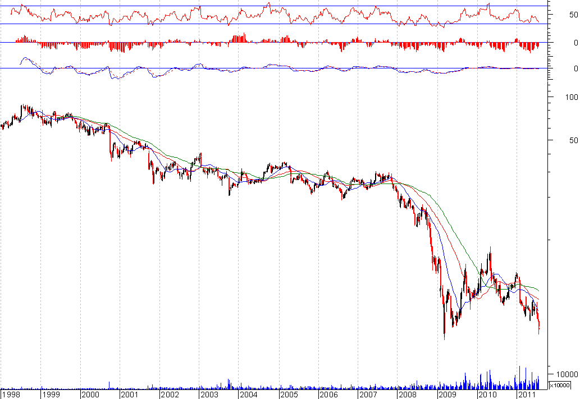Select the 2009 year label
Viewport: 580px width, 399px height.
point(447,395)
